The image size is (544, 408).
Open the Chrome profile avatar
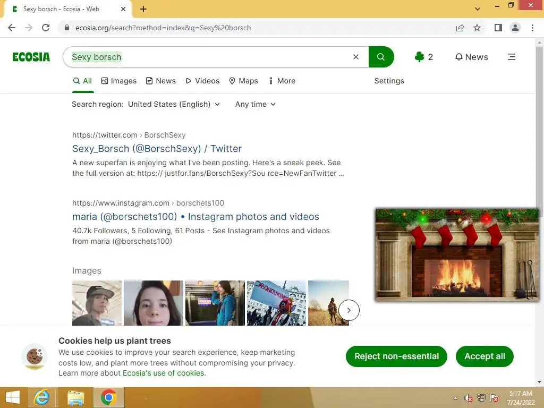(515, 28)
